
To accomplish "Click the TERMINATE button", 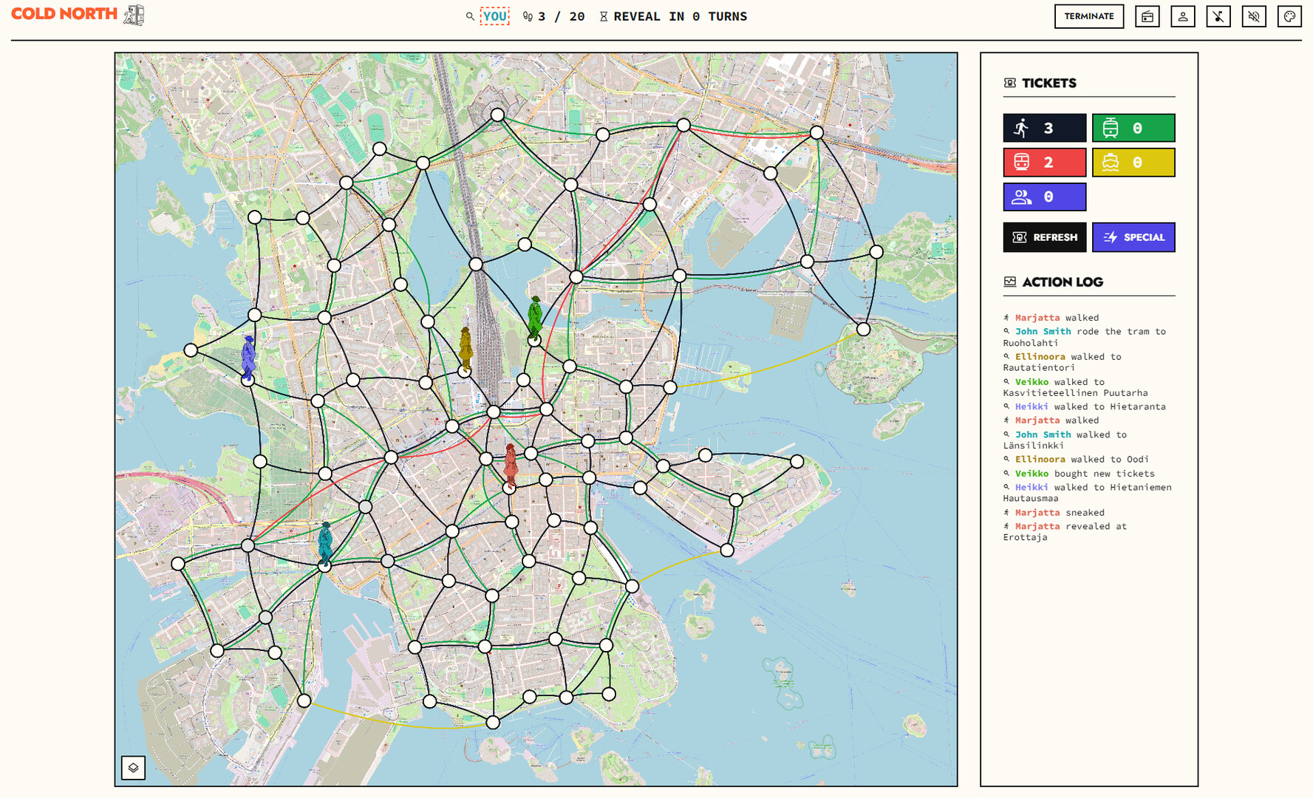I will coord(1088,16).
